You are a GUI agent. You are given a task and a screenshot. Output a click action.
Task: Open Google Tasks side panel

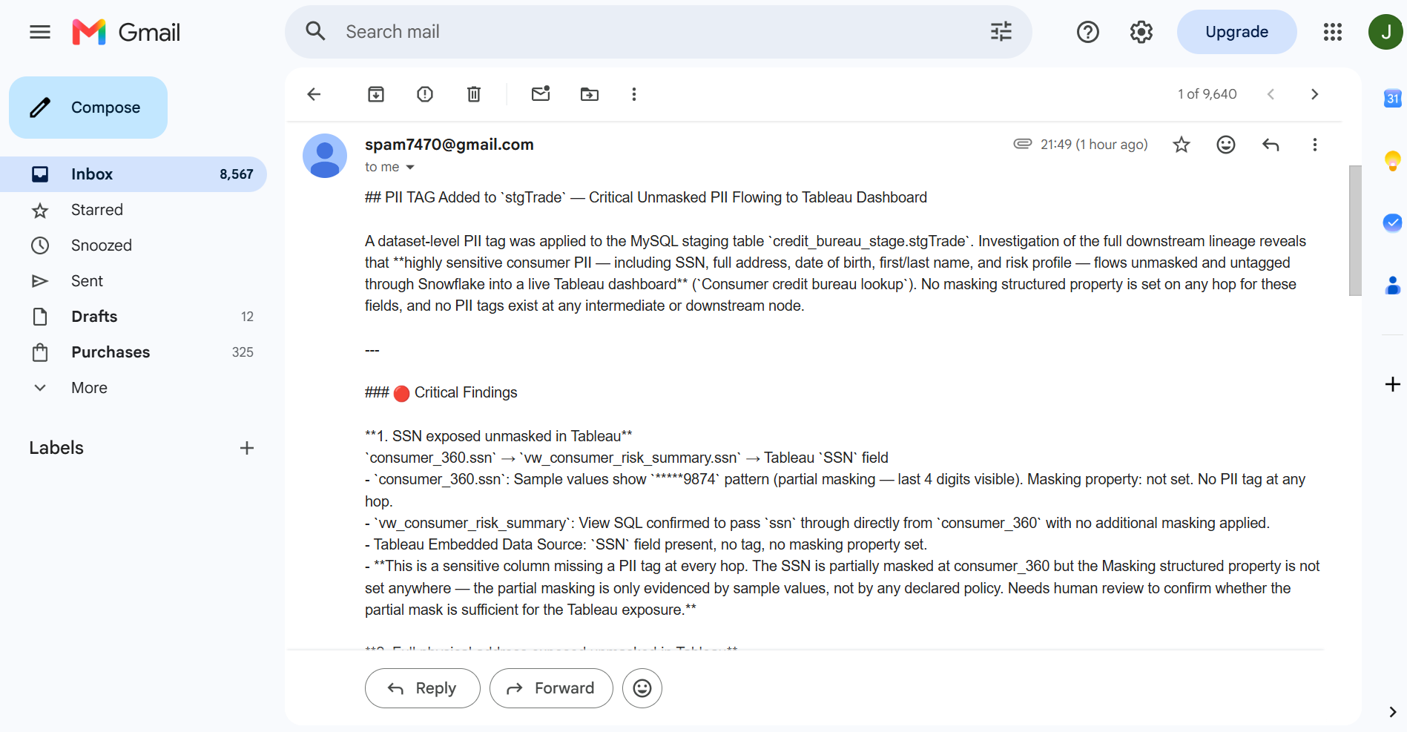1393,222
